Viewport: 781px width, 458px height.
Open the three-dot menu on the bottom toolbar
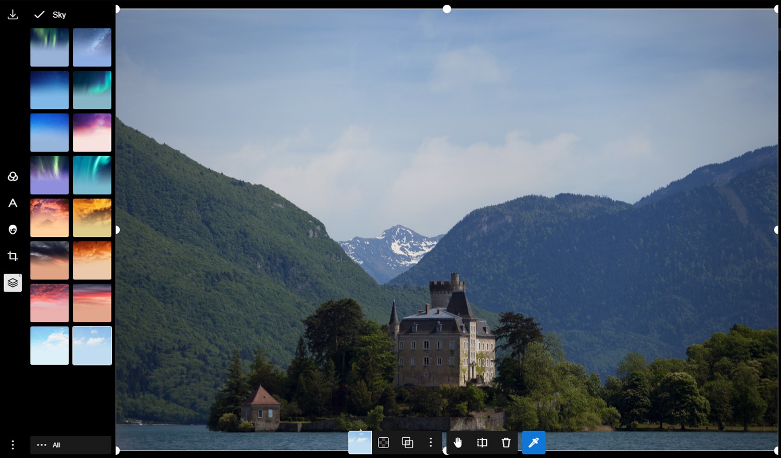point(431,442)
